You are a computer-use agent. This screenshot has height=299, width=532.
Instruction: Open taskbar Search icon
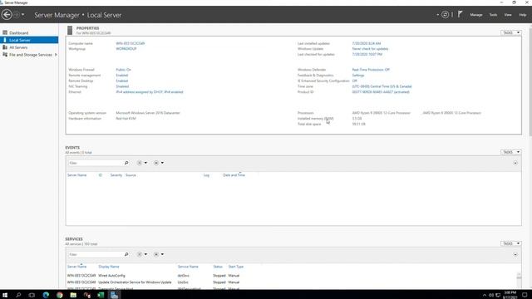(18, 295)
